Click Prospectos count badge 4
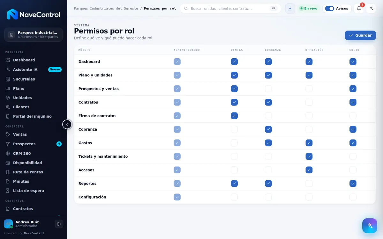Screen dimensions: 383x239 tap(59, 144)
